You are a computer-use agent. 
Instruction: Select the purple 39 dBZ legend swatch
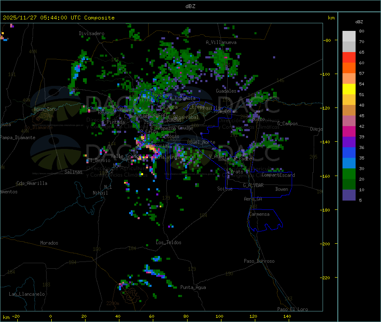(x=349, y=142)
